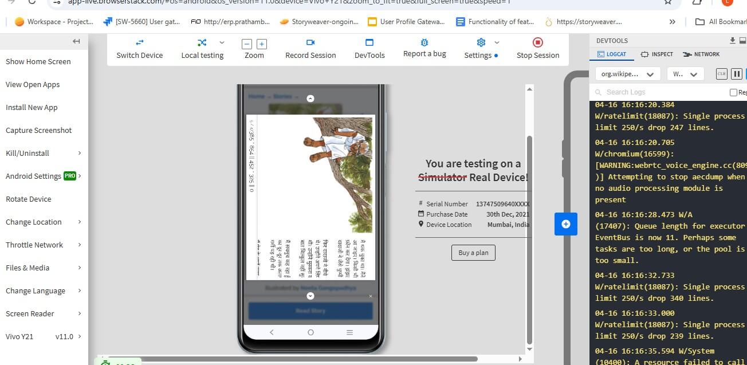Start Record Session with camera icon

click(x=310, y=42)
